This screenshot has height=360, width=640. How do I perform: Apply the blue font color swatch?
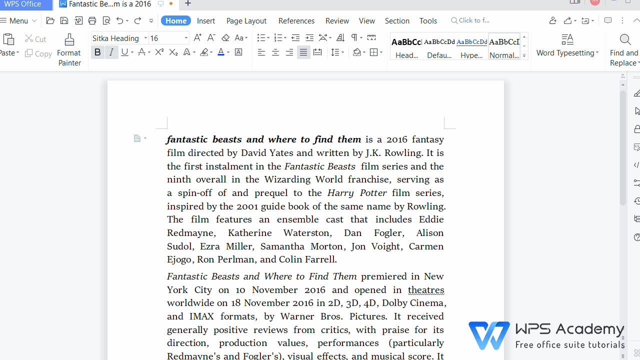[221, 52]
